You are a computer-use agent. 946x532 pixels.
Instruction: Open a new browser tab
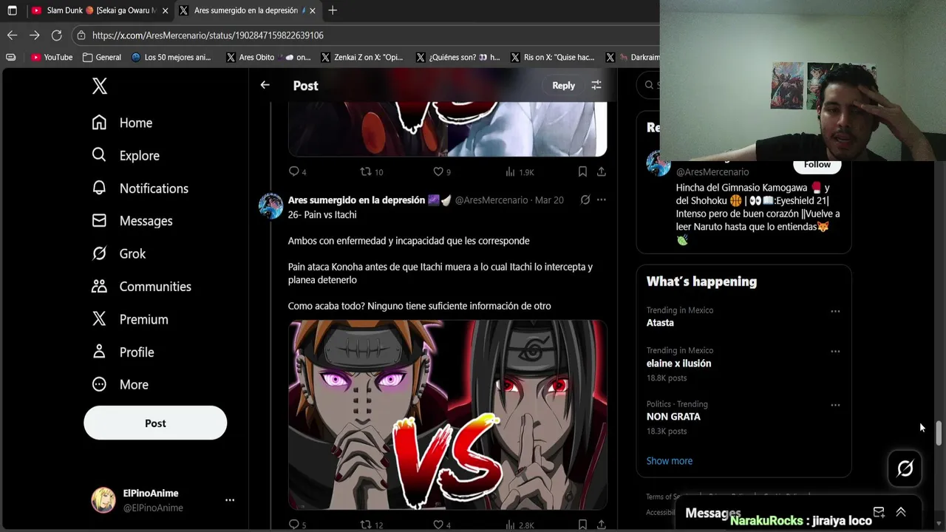(333, 10)
